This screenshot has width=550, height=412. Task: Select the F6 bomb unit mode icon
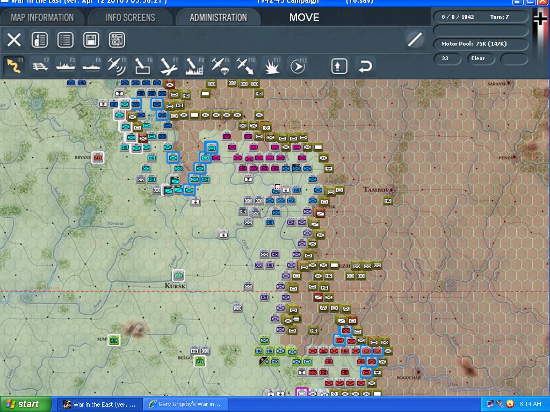(x=143, y=65)
